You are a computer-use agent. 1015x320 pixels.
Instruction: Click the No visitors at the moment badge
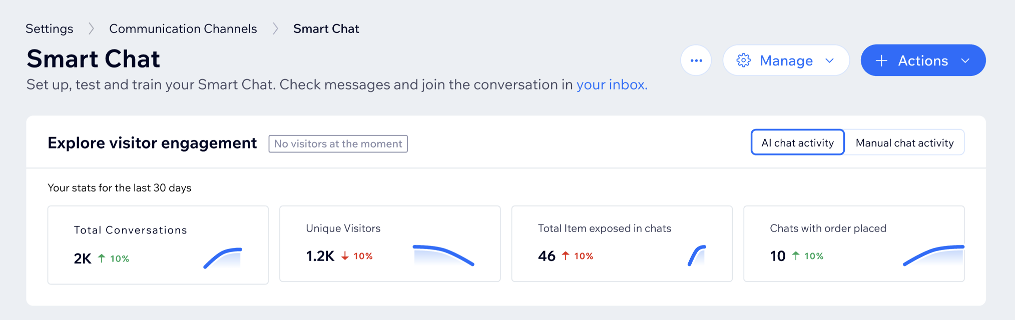coord(338,143)
